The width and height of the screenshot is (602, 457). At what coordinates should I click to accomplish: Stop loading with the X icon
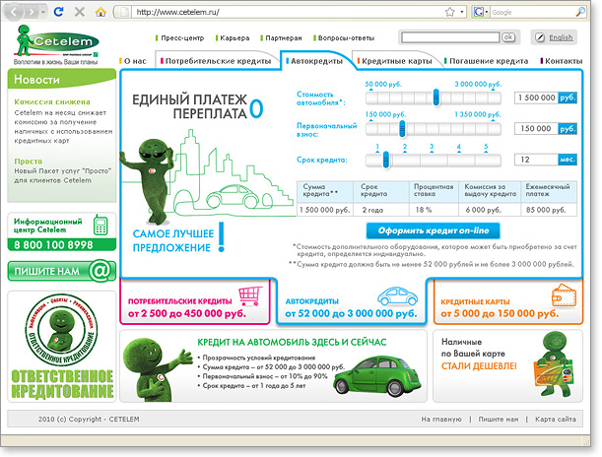[80, 12]
